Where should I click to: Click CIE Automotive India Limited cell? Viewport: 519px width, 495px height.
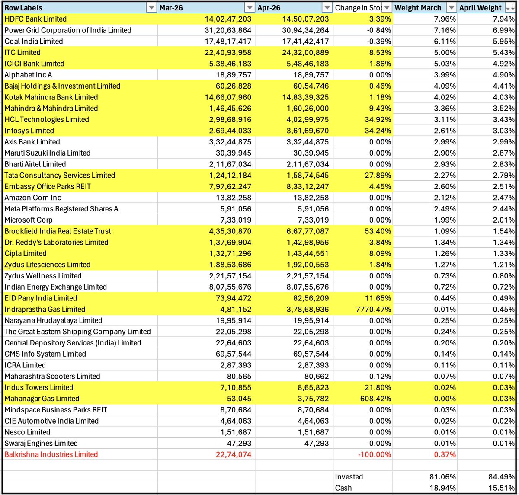[x=80, y=421]
